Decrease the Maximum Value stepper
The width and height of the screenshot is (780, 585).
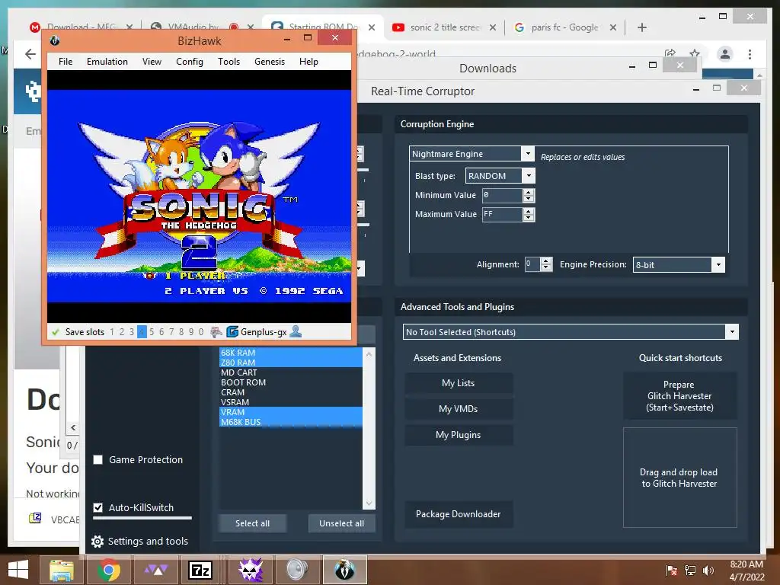[529, 218]
